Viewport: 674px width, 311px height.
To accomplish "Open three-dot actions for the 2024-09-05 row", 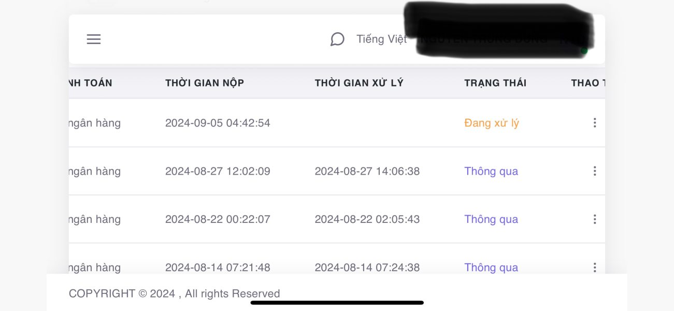I will coord(594,123).
